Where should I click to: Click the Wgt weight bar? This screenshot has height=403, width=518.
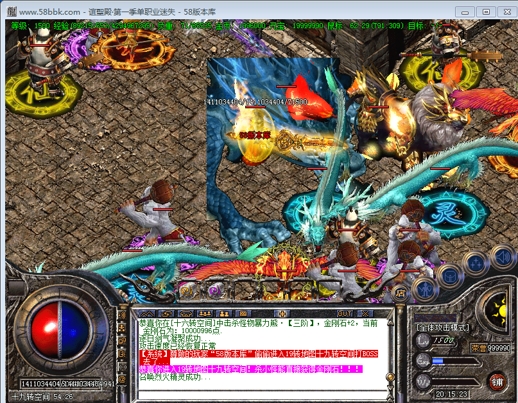456,382
